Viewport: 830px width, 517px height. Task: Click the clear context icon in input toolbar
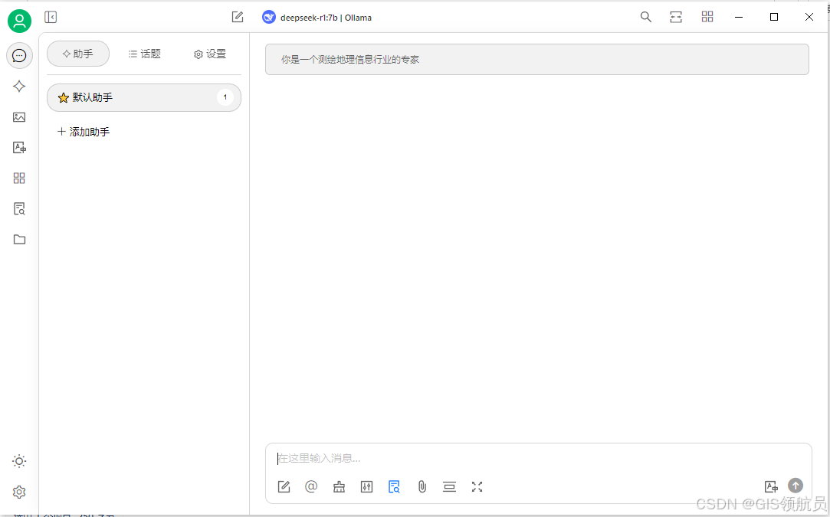pos(449,487)
